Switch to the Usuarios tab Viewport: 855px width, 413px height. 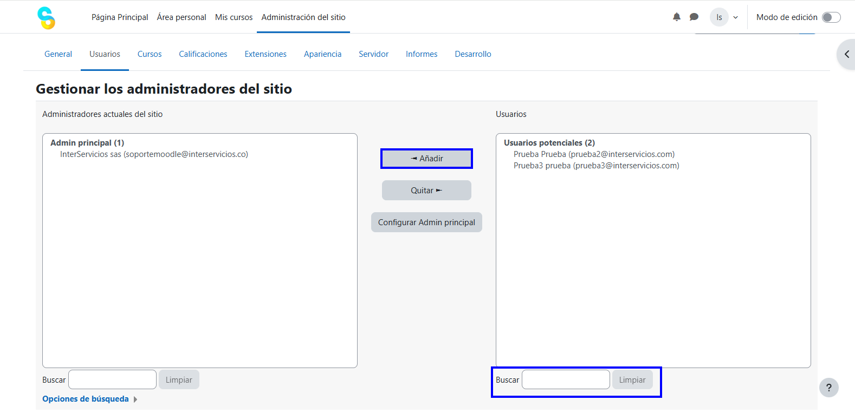(x=105, y=54)
